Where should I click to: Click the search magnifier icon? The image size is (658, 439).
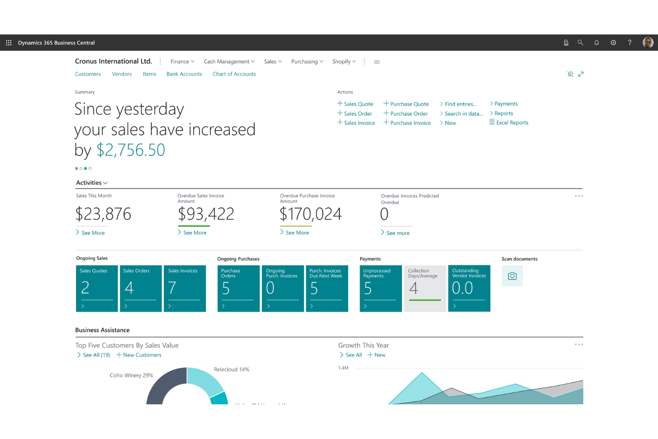580,42
